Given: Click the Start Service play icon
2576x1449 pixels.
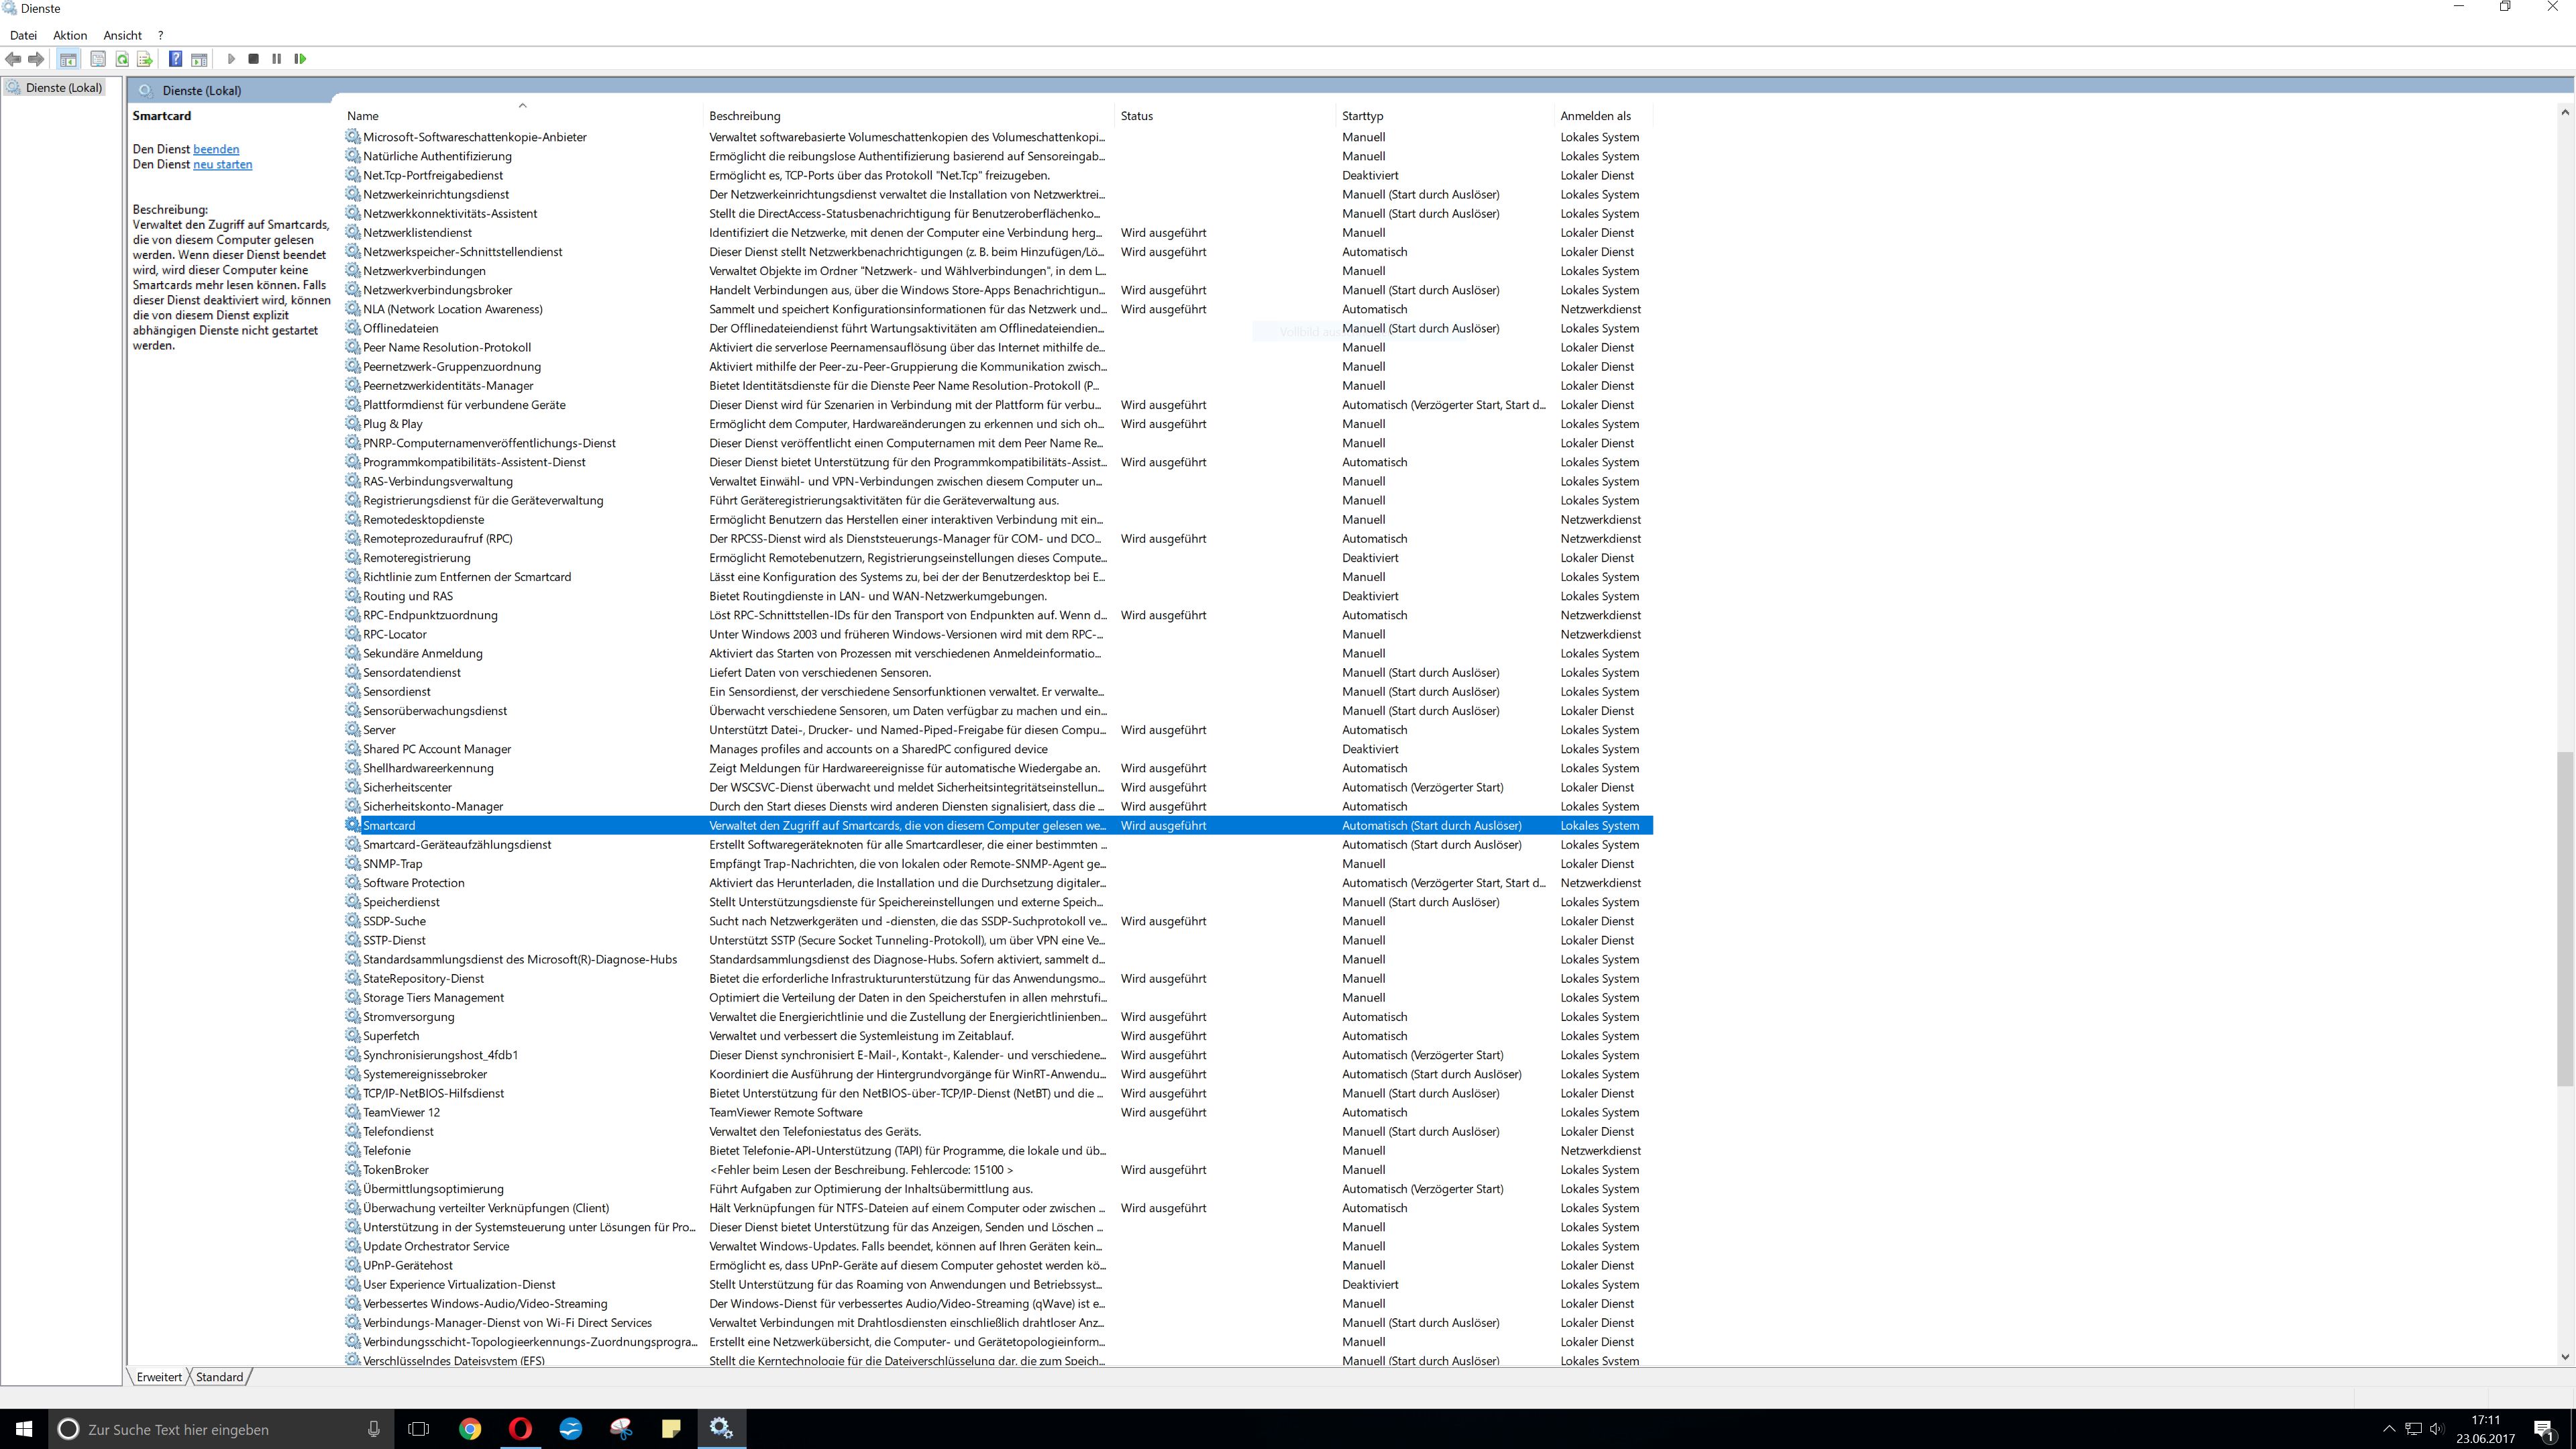Looking at the screenshot, I should tap(231, 59).
